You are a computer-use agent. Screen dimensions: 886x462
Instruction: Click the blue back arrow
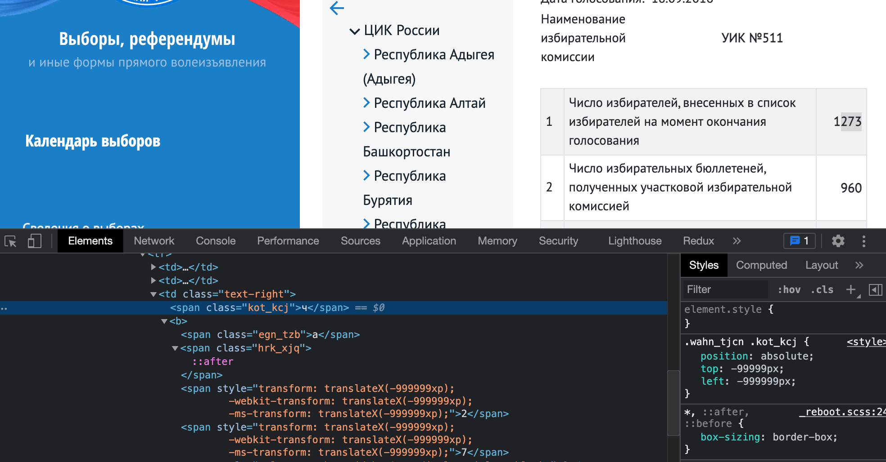337,8
